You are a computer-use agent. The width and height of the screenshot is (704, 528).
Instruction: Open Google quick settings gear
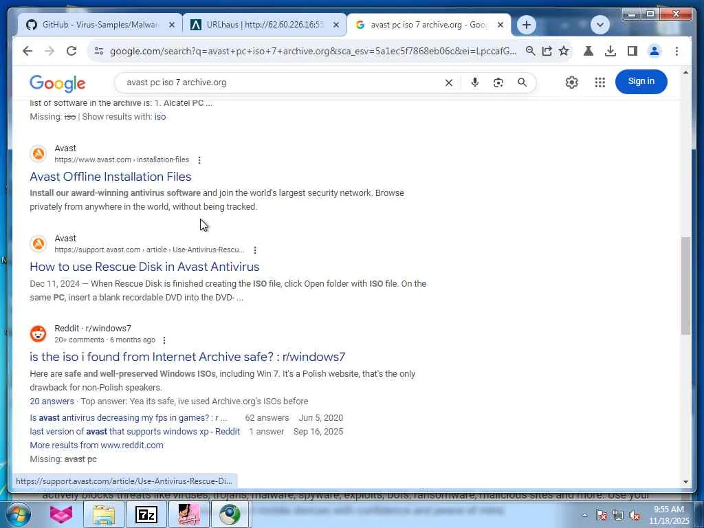click(571, 82)
